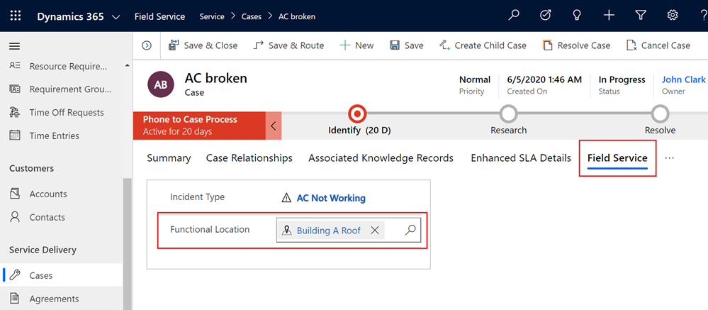Open the settings gear icon

(673, 16)
